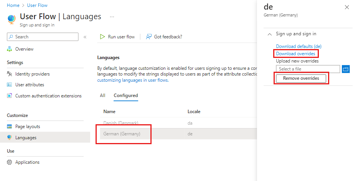Go to Home breadcrumb
Image resolution: width=358 pixels, height=181 pixels.
click(13, 5)
